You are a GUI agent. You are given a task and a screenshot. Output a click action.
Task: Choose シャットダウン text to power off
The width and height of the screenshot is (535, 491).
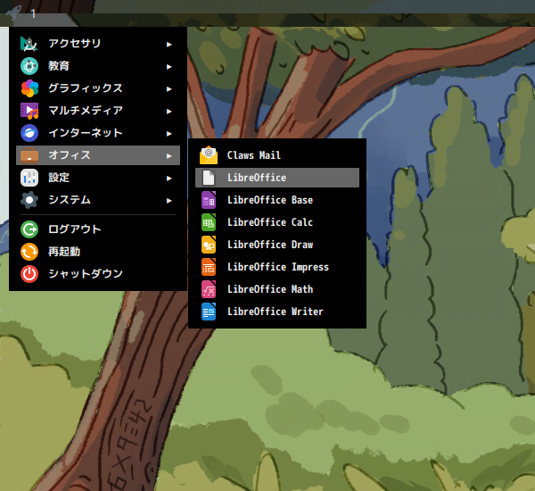pos(86,274)
